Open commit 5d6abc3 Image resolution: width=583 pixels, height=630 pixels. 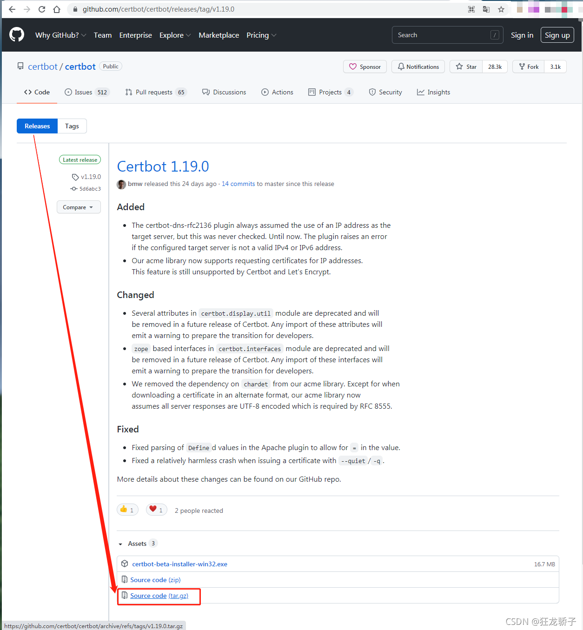click(90, 189)
